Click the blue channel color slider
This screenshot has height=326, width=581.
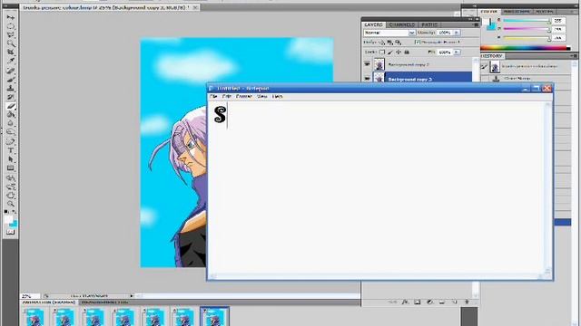coord(527,38)
